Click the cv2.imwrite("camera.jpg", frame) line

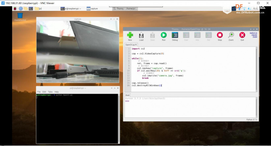(163, 76)
